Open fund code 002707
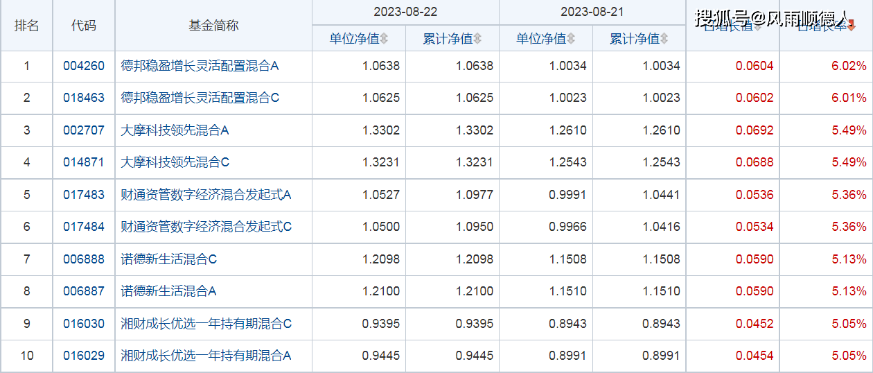 [x=84, y=130]
